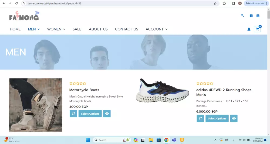Visit the Instagram page icon

258,16
